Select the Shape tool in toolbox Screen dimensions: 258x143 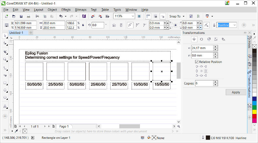(x=5, y=44)
